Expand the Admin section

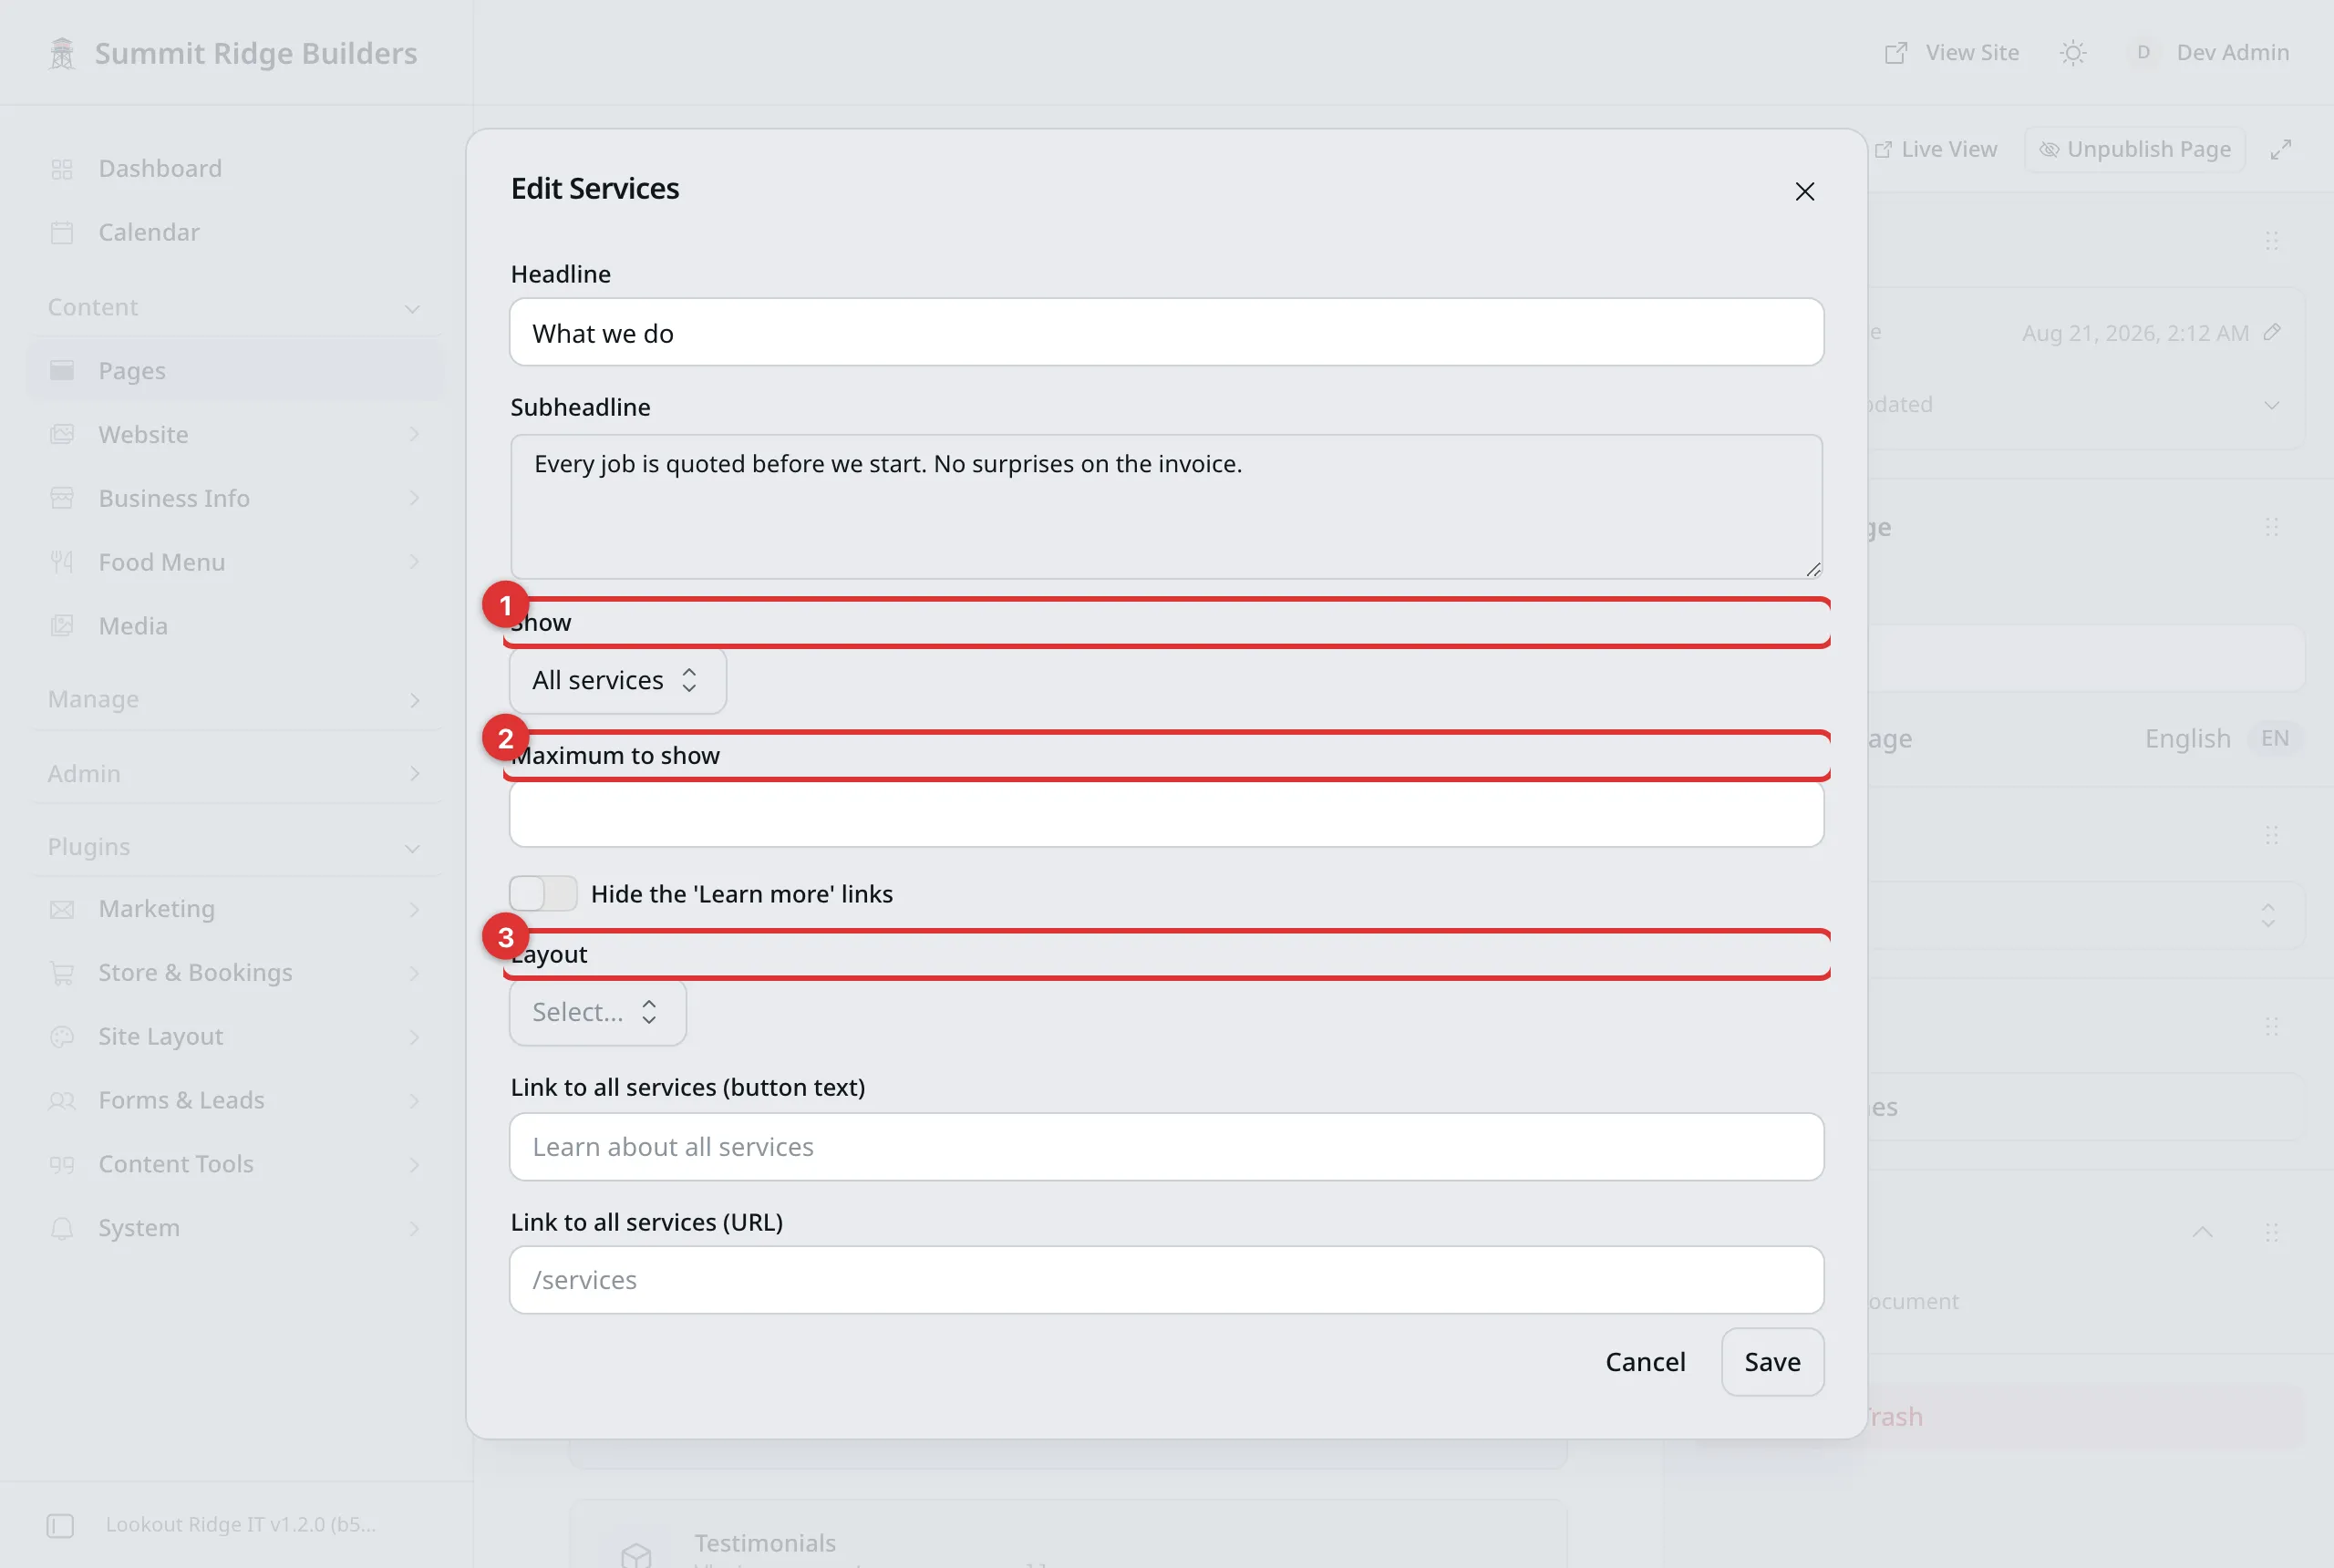point(236,773)
